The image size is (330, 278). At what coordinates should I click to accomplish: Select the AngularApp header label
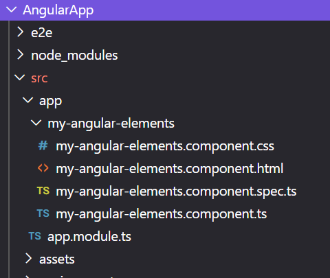click(x=58, y=10)
